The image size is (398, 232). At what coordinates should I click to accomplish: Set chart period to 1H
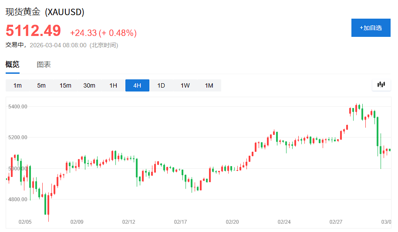(113, 85)
